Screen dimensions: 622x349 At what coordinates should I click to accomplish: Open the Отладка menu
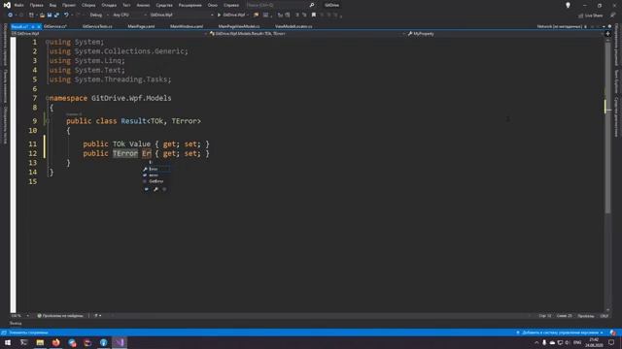click(109, 5)
